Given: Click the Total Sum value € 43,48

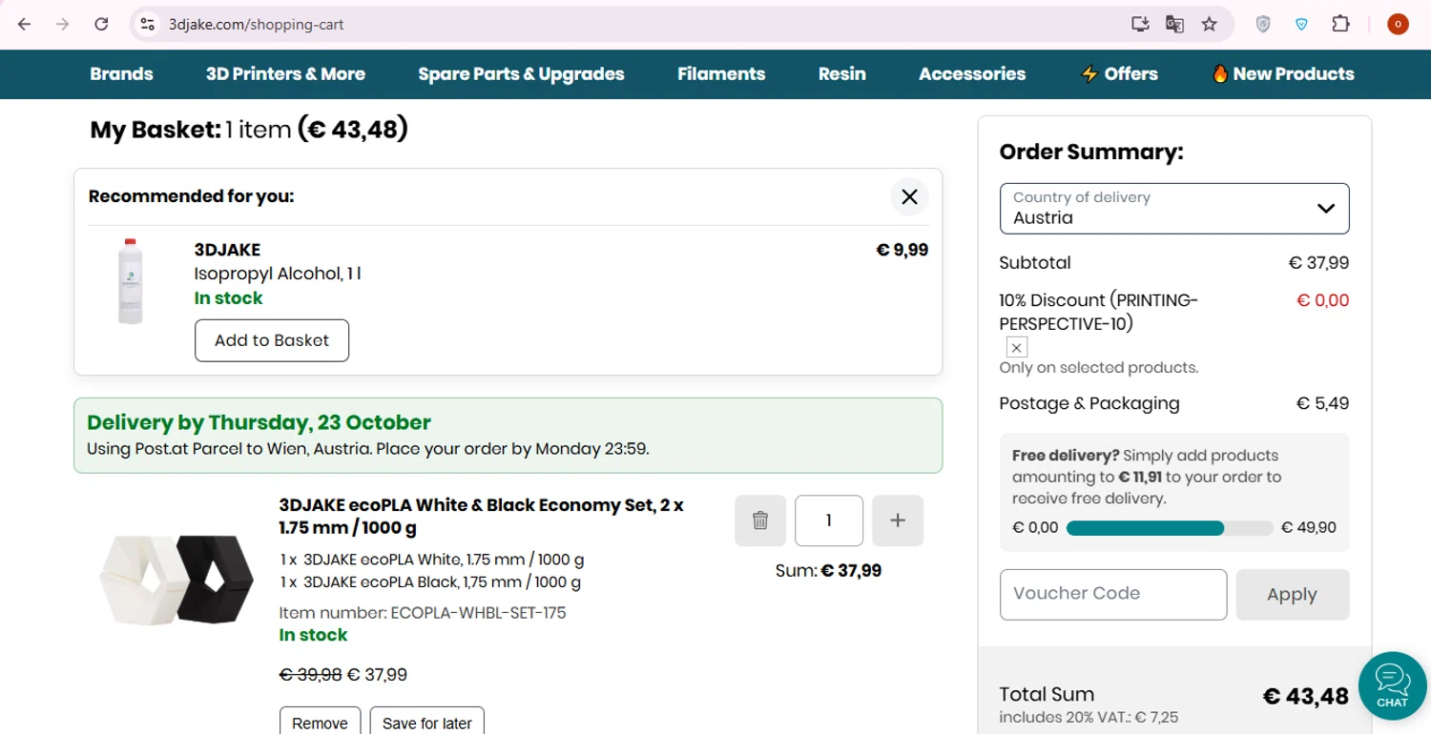Looking at the screenshot, I should coord(1306,697).
